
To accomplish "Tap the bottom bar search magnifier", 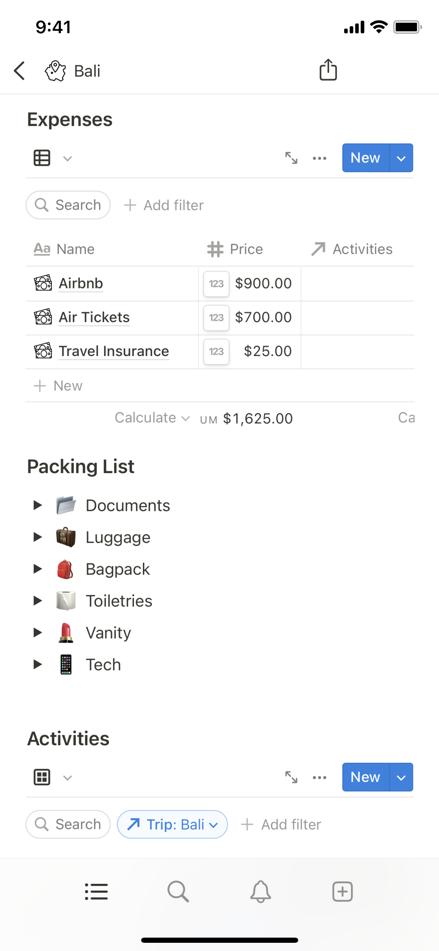I will tap(178, 892).
